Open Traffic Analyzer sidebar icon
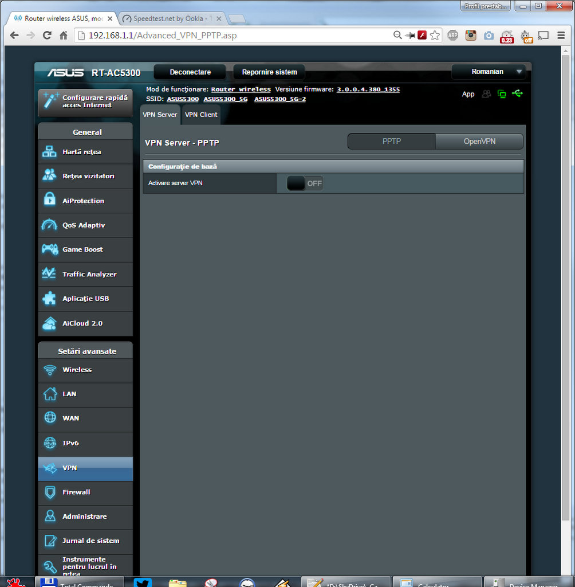This screenshot has height=587, width=575. [50, 274]
